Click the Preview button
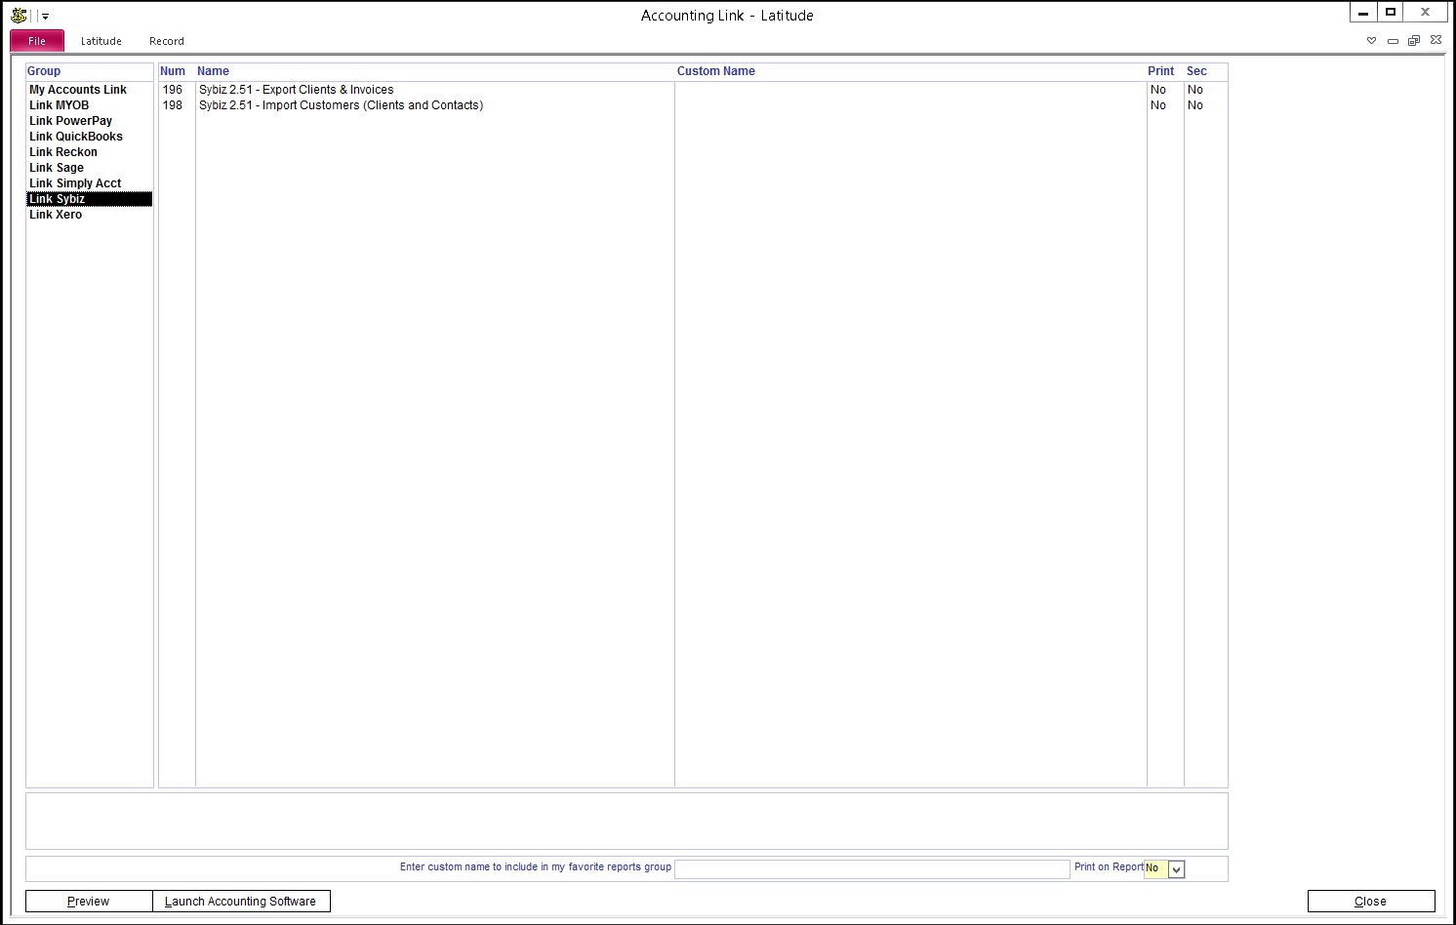The height and width of the screenshot is (925, 1456). (89, 902)
